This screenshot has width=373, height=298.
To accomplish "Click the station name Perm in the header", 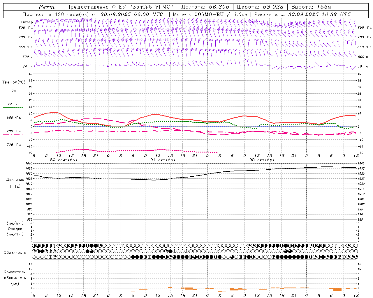I will 47,7.
